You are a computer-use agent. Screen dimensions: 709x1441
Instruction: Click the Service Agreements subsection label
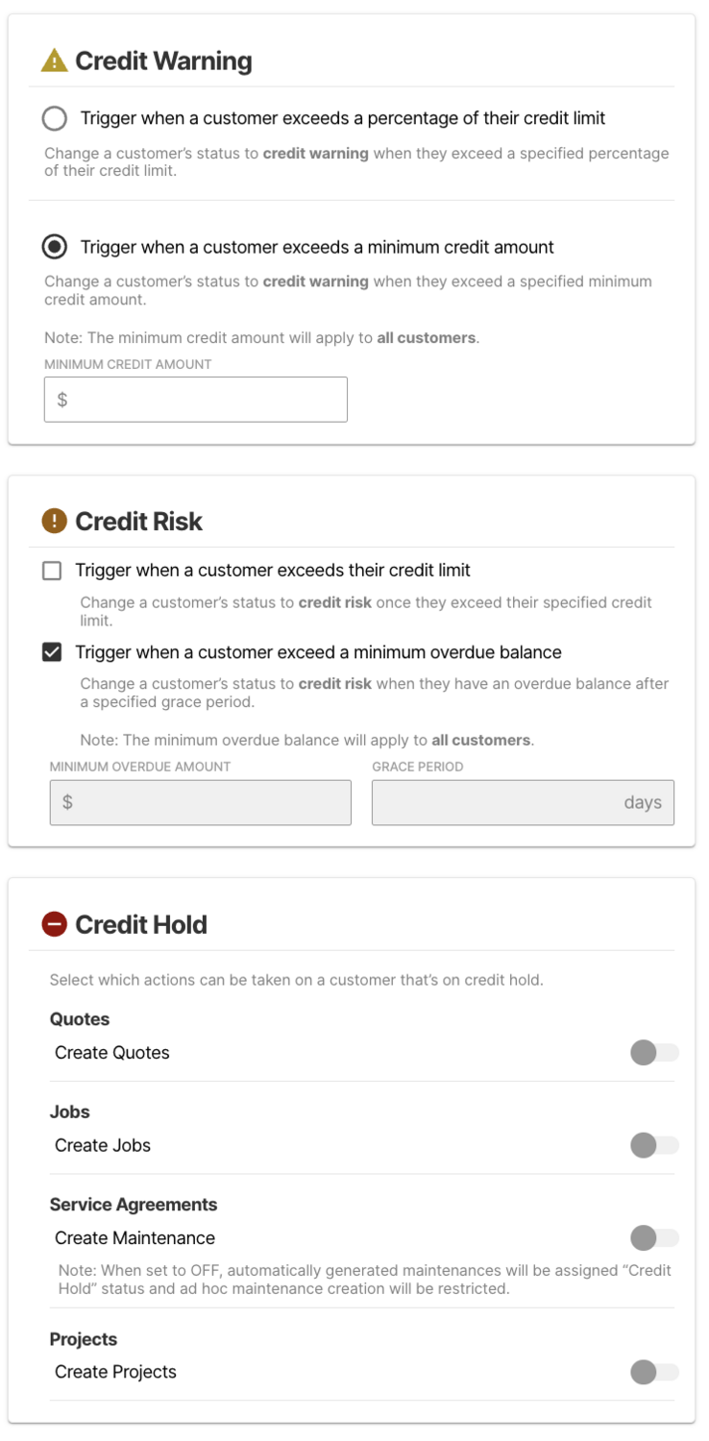pos(134,1205)
